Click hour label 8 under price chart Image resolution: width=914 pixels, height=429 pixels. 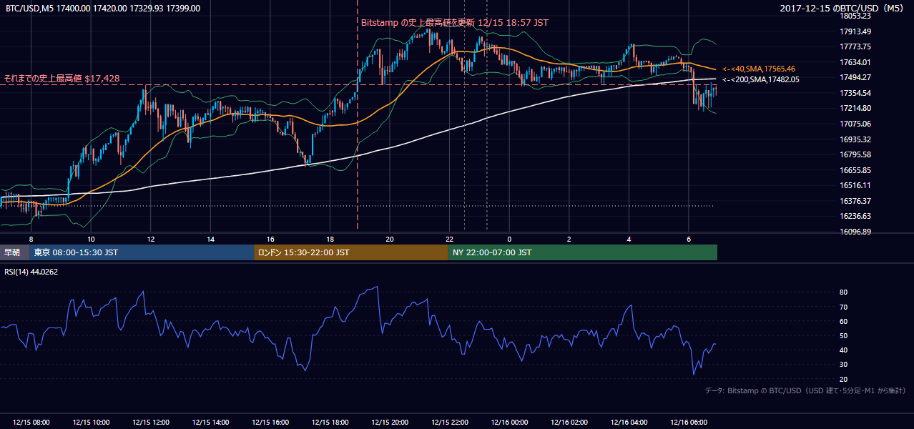click(x=31, y=238)
